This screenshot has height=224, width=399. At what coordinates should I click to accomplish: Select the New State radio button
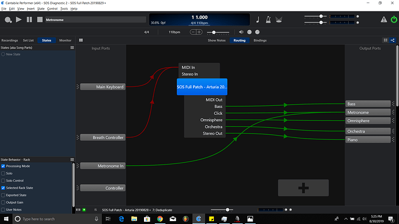click(x=3, y=54)
